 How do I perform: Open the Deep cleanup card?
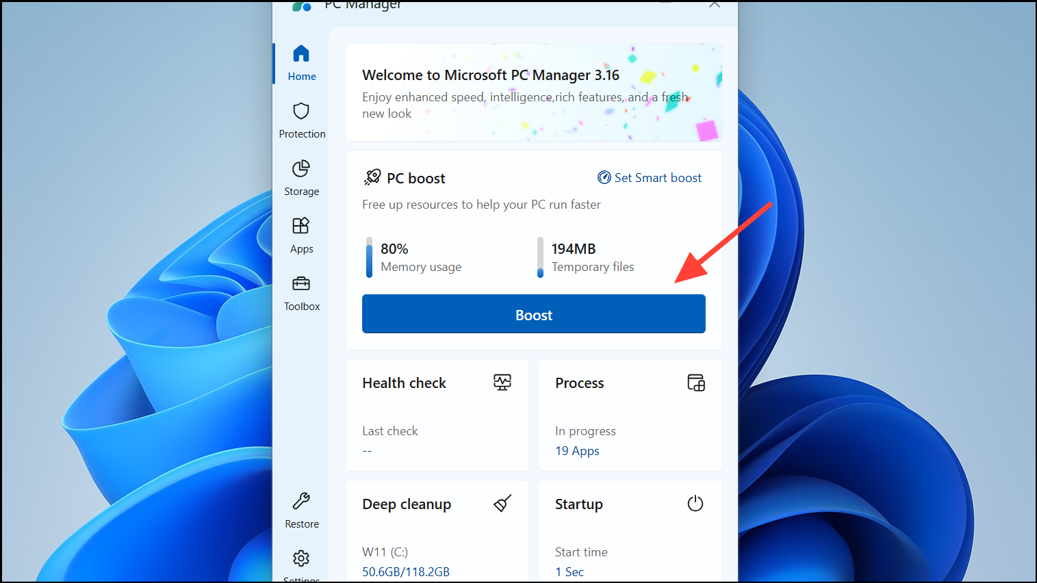point(437,532)
